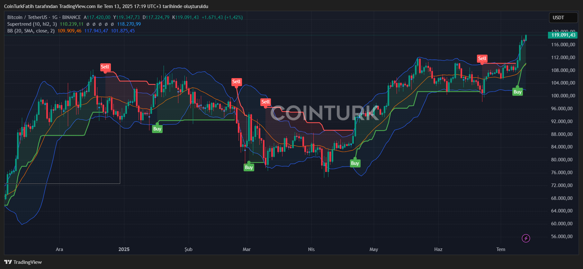Click the Haz label on time axis

(438, 249)
